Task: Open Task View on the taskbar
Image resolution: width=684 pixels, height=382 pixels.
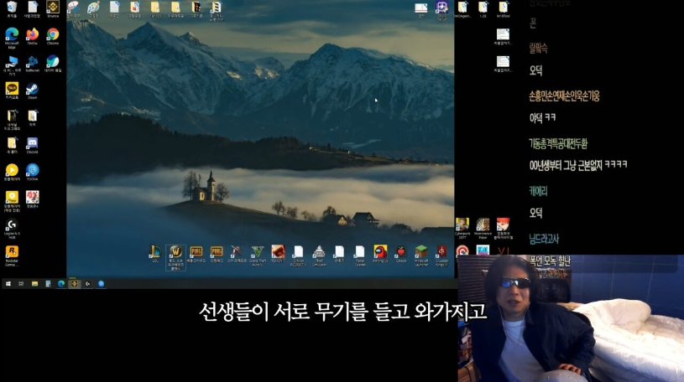Action: pos(21,283)
